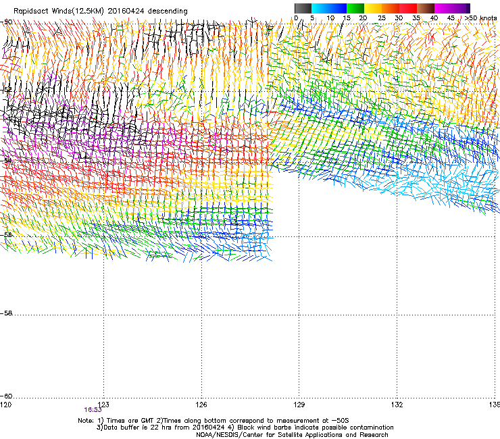The height and width of the screenshot is (439, 500).
Task: Click the latitude label -58
Action: click(6, 313)
